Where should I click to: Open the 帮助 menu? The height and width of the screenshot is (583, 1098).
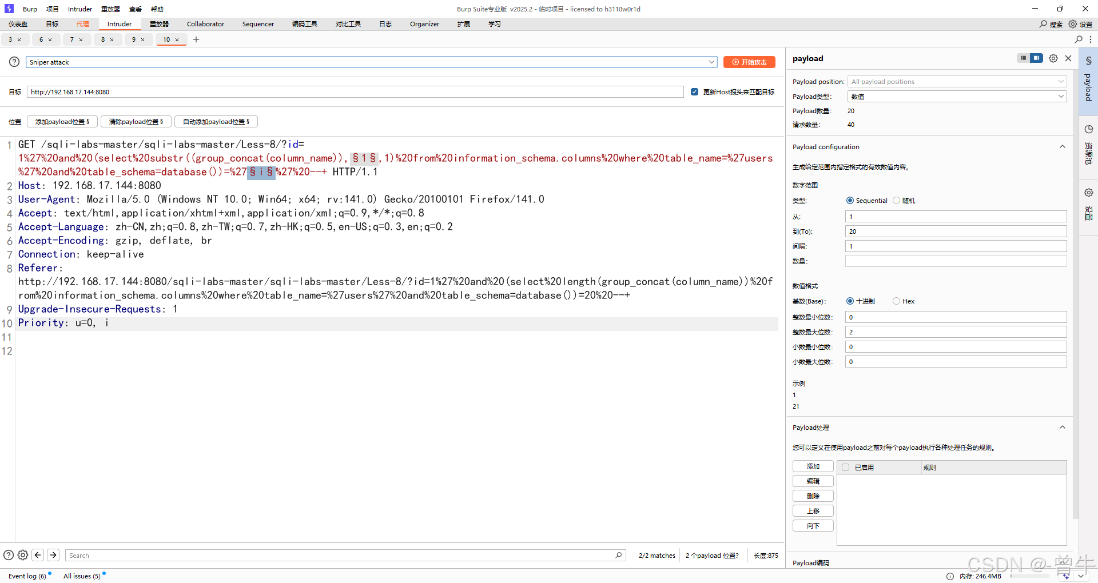click(x=157, y=9)
